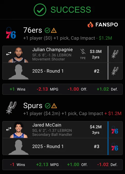The image size is (125, 174).
Task: Click the Spurs team logo in header
Action: click(11, 108)
